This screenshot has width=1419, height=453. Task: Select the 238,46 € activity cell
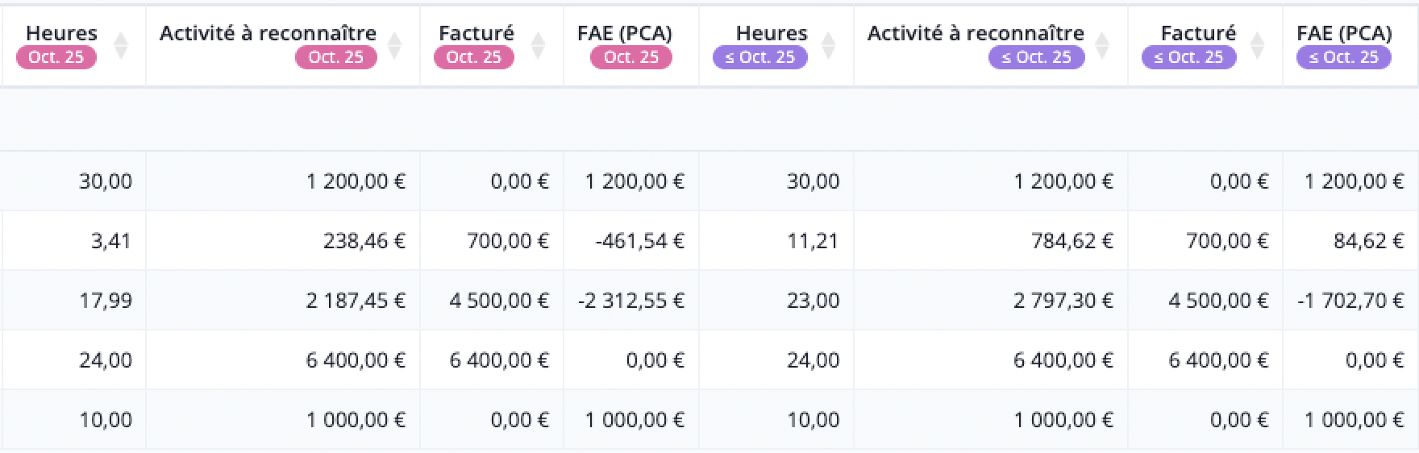364,241
